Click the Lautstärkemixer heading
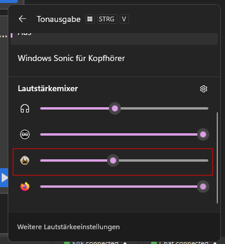Screen dimensions: 225x244 click(x=48, y=88)
